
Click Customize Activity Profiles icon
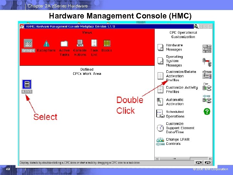(160, 89)
